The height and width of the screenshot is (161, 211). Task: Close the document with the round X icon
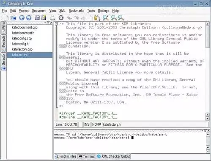[x=61, y=18]
